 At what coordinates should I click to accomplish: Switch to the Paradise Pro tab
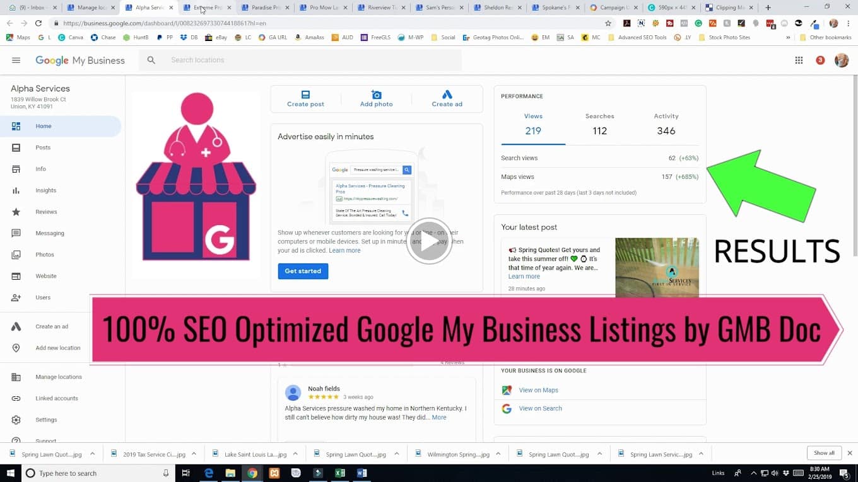coord(265,8)
